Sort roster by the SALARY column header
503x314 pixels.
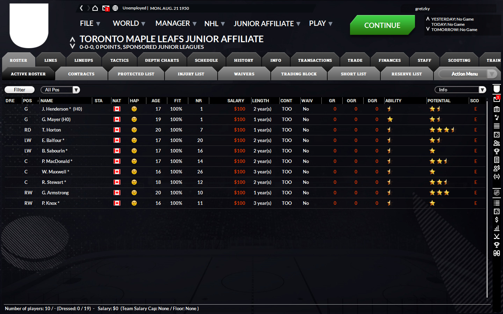point(235,101)
